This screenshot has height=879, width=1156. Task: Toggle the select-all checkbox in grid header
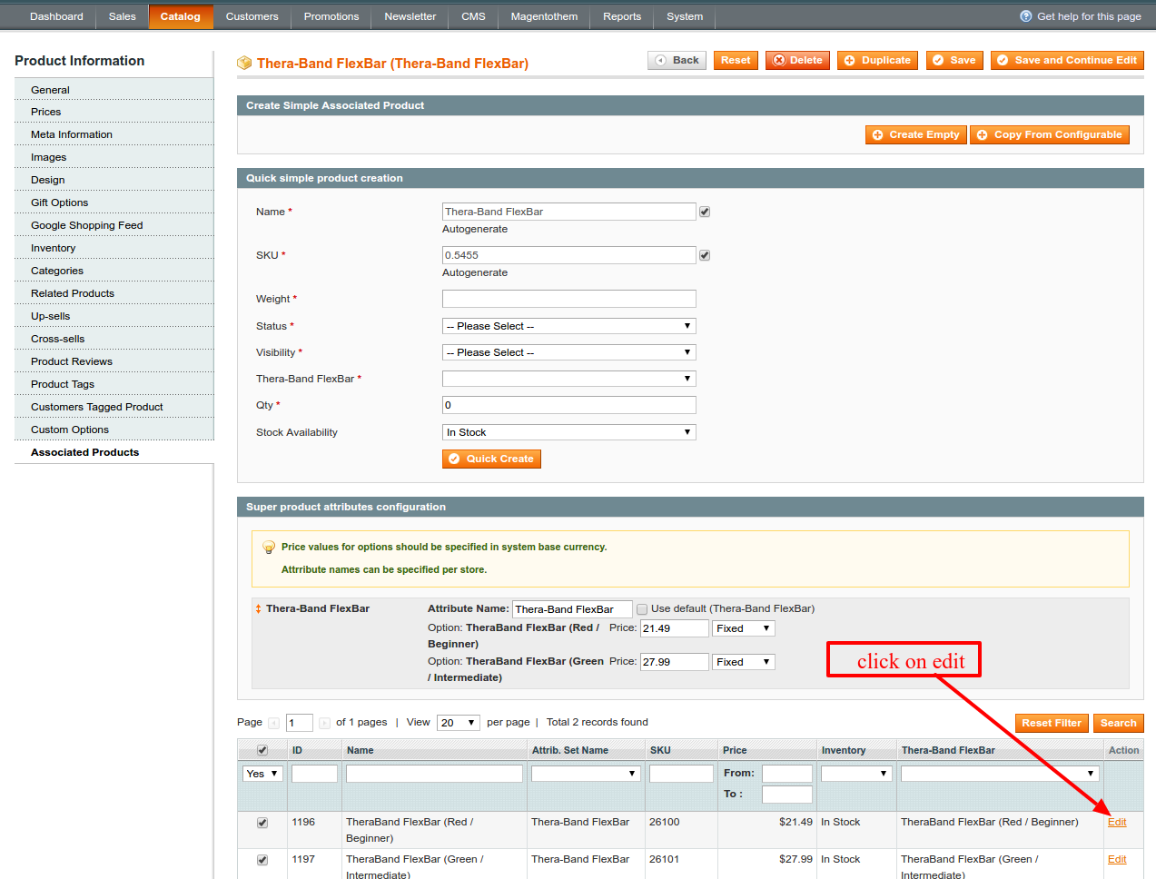(262, 750)
